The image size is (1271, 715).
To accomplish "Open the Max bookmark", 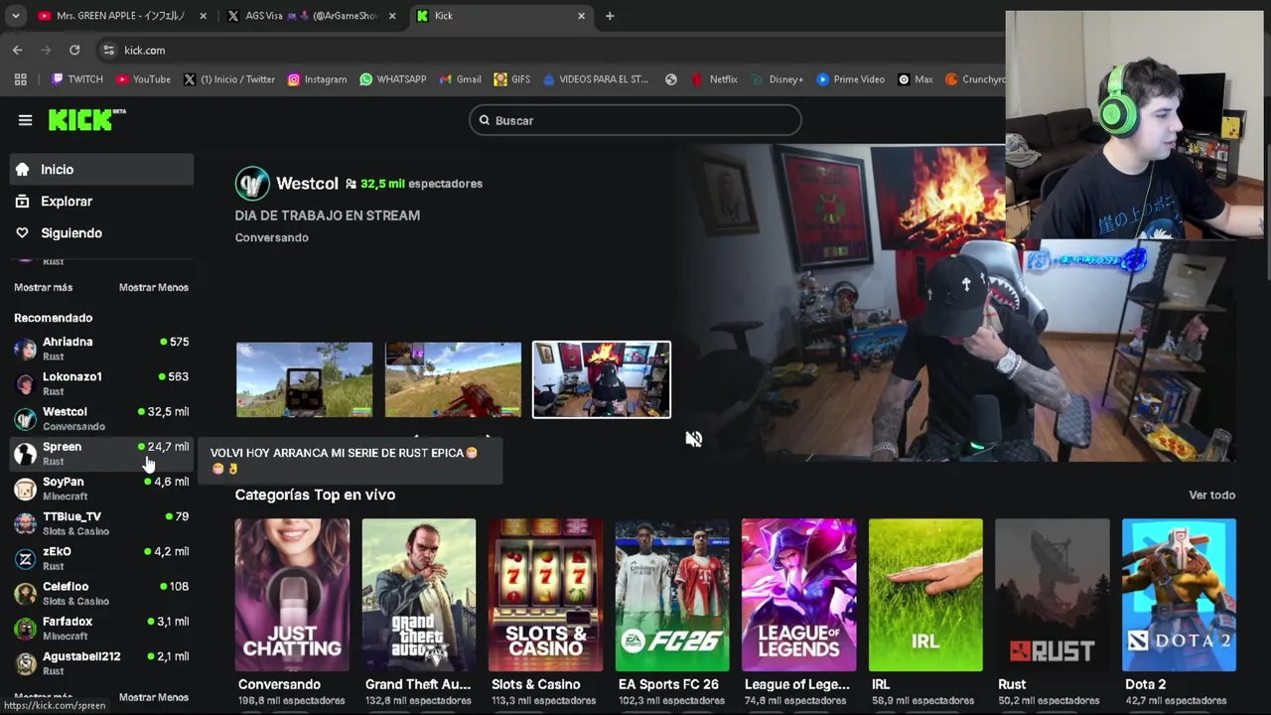I will 916,79.
